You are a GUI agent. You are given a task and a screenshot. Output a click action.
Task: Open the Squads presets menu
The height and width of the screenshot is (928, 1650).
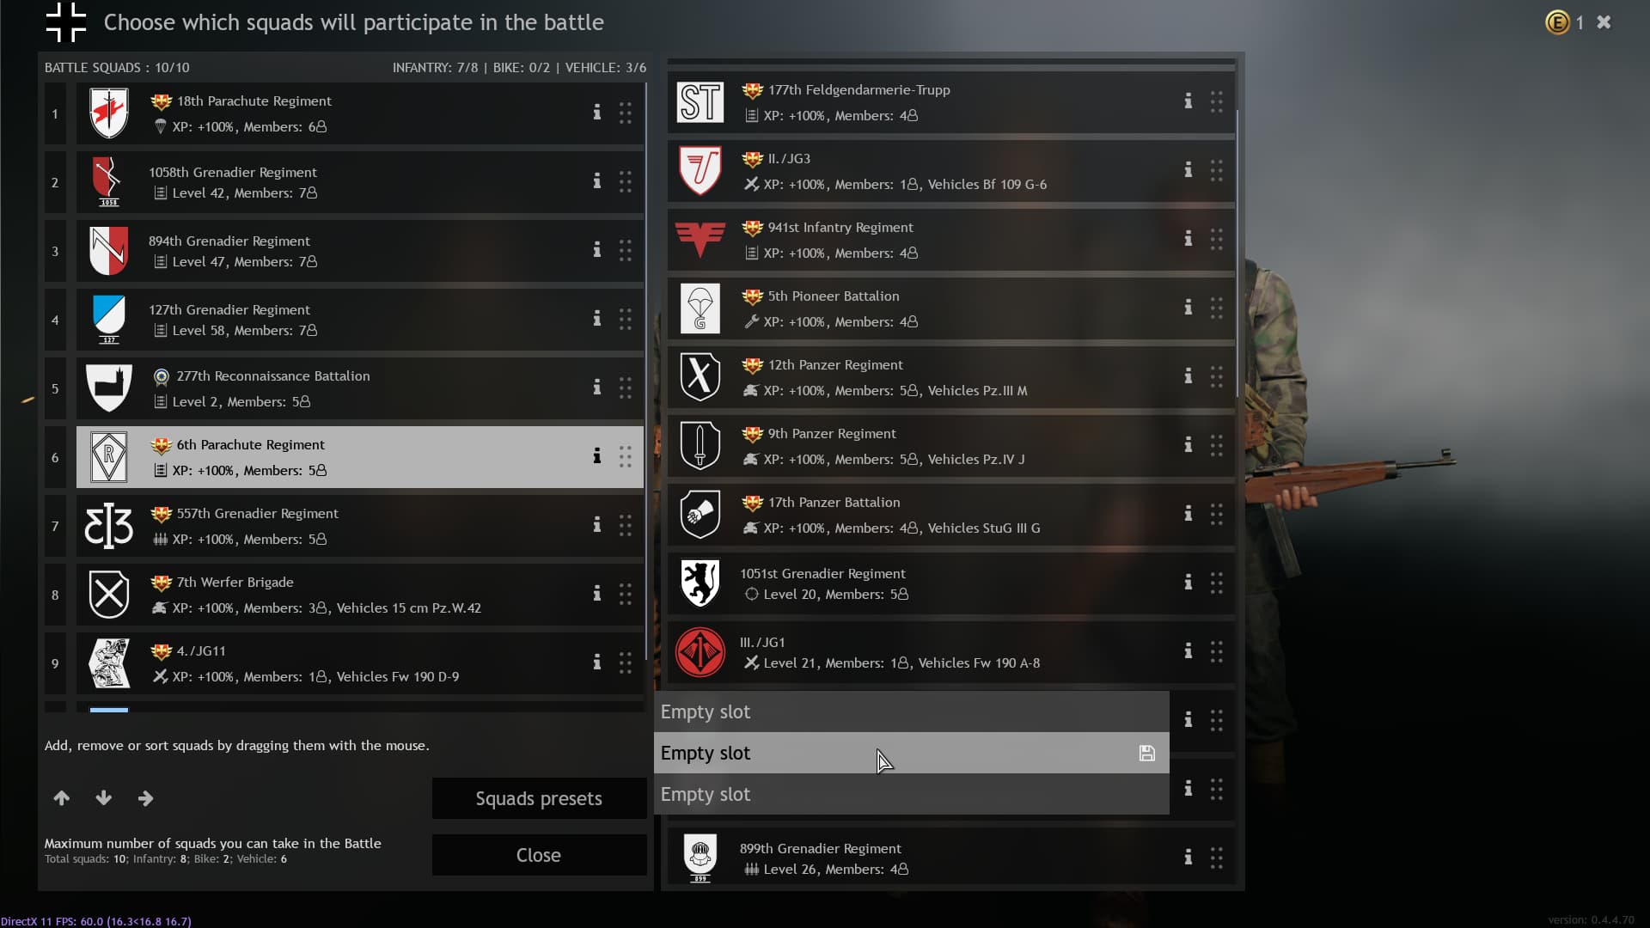(539, 798)
